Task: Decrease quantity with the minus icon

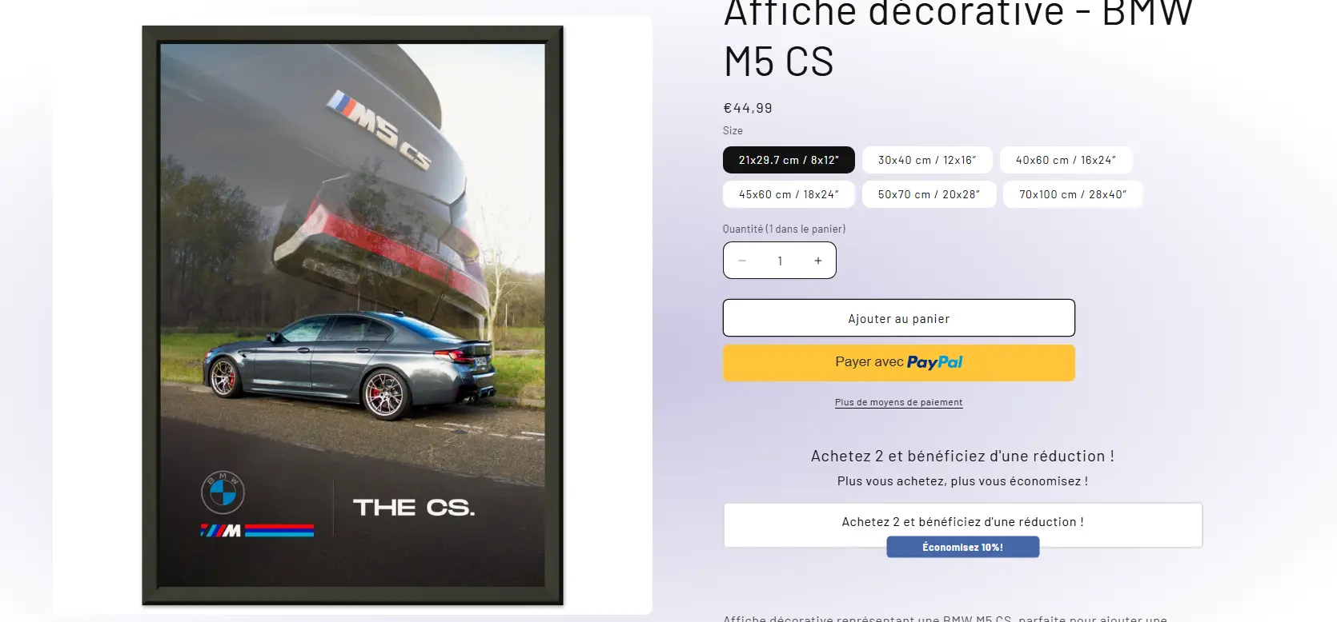Action: [742, 261]
